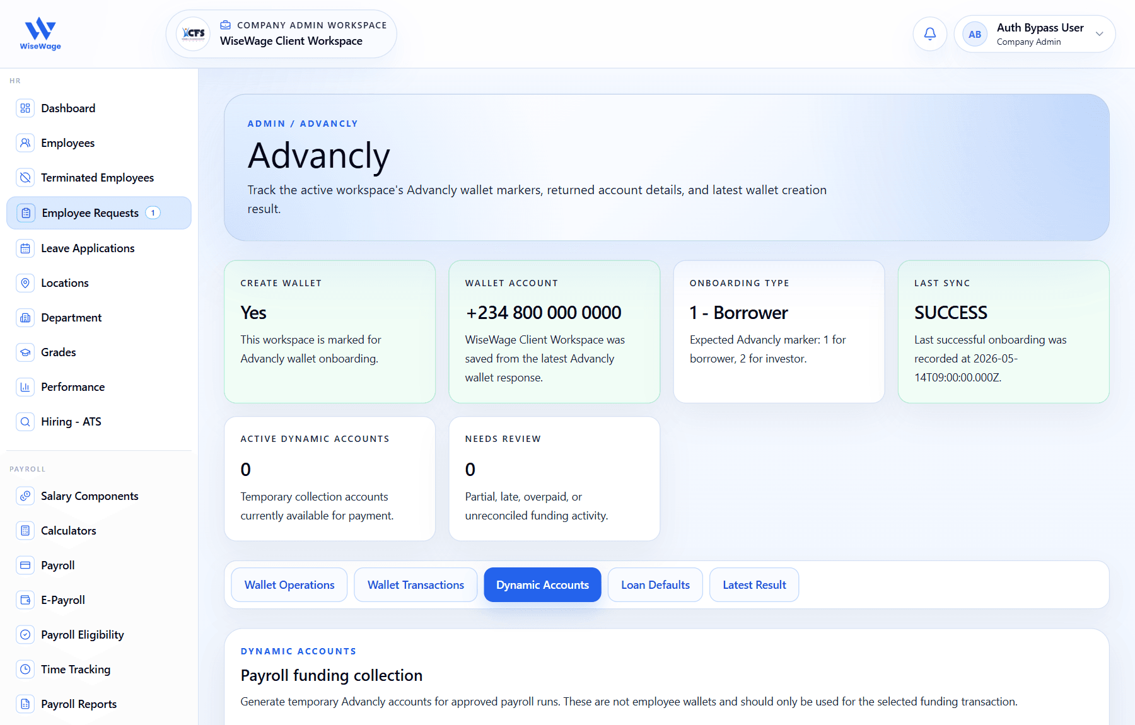Click the Terminated Employees sidebar icon
Image resolution: width=1135 pixels, height=725 pixels.
click(25, 178)
